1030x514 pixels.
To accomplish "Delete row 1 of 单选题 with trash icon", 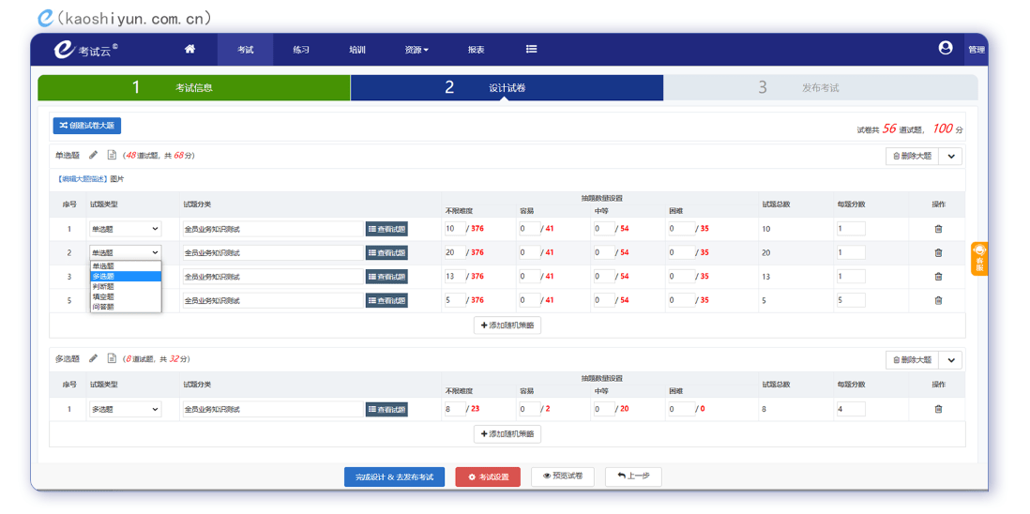I will (x=938, y=229).
